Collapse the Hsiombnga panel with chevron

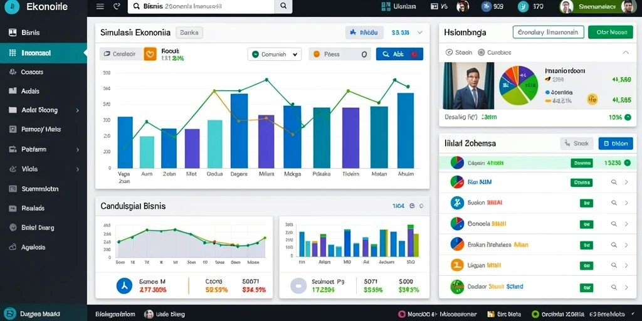626,53
